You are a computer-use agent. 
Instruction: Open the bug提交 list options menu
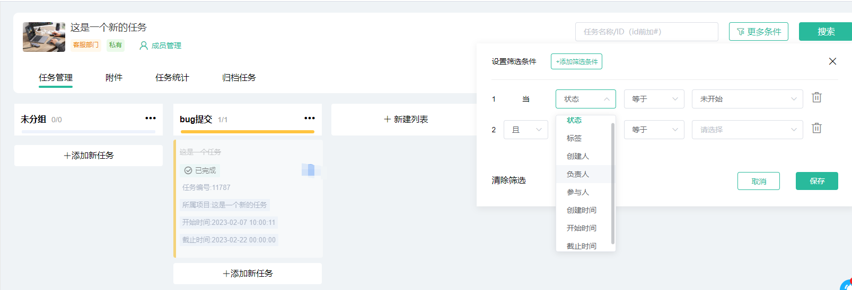pos(310,119)
